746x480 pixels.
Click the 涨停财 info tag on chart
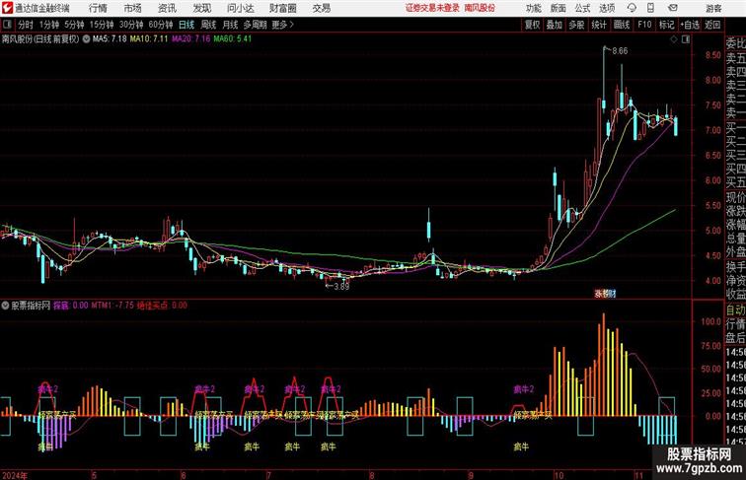tap(605, 294)
